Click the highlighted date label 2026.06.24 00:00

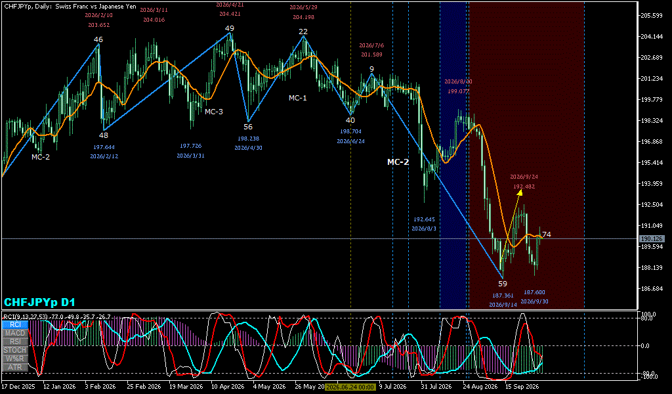pyautogui.click(x=350, y=387)
